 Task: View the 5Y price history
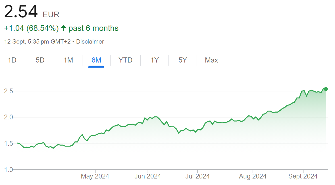tap(183, 60)
